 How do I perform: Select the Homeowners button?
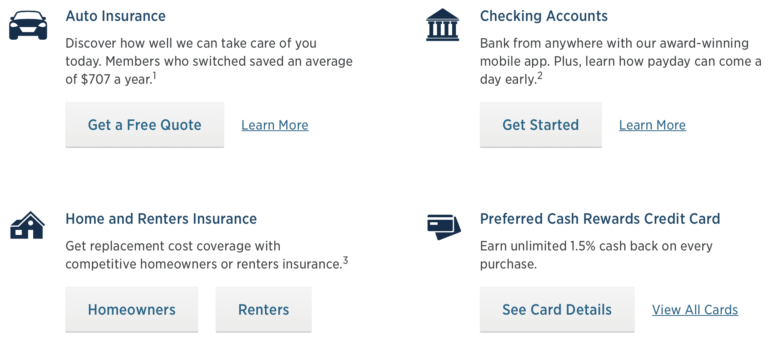point(132,309)
